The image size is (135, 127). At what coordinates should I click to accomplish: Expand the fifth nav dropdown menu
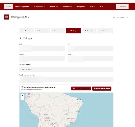67,7
